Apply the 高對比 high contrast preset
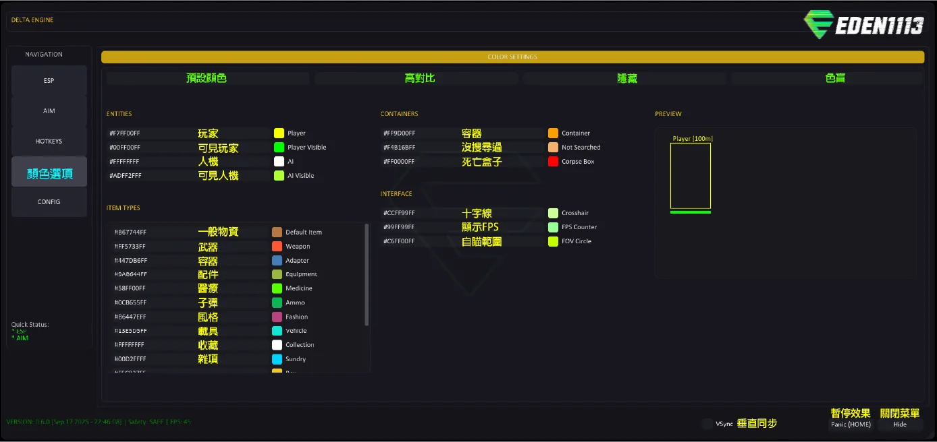The image size is (937, 442). [x=417, y=79]
